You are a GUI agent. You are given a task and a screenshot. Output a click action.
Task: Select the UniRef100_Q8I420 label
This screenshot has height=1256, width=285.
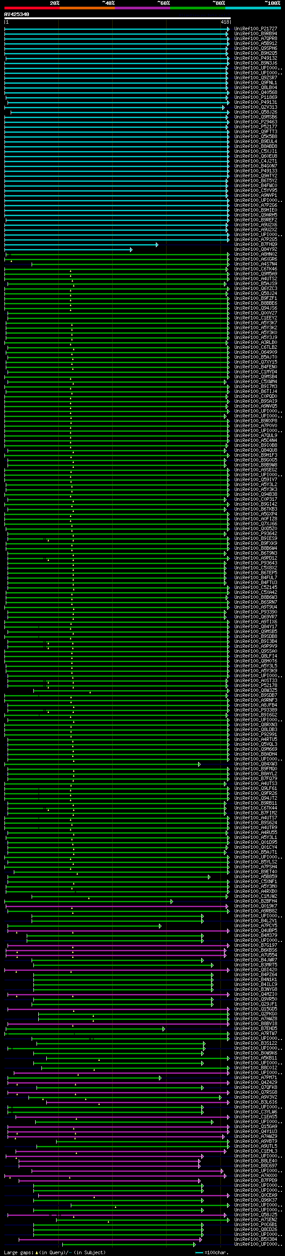coord(255,970)
